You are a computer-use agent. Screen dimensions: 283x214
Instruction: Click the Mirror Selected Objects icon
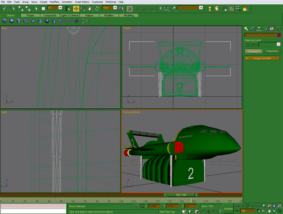click(159, 9)
